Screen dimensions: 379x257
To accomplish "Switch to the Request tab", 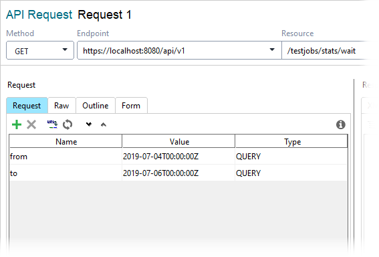I will (x=27, y=106).
